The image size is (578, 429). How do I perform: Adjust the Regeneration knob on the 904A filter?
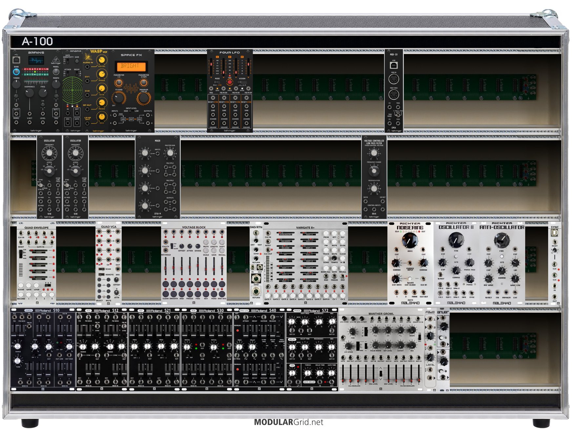[x=374, y=188]
